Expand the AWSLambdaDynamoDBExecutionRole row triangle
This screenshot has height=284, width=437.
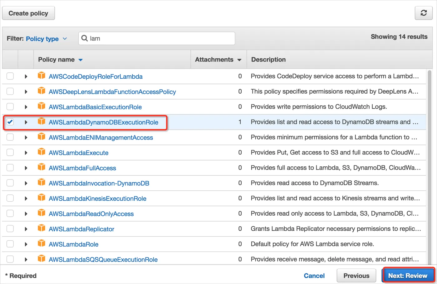point(26,122)
